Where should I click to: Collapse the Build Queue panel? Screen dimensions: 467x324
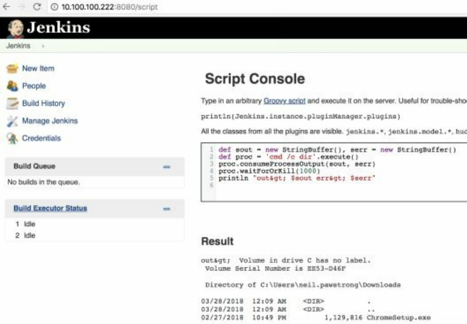167,167
